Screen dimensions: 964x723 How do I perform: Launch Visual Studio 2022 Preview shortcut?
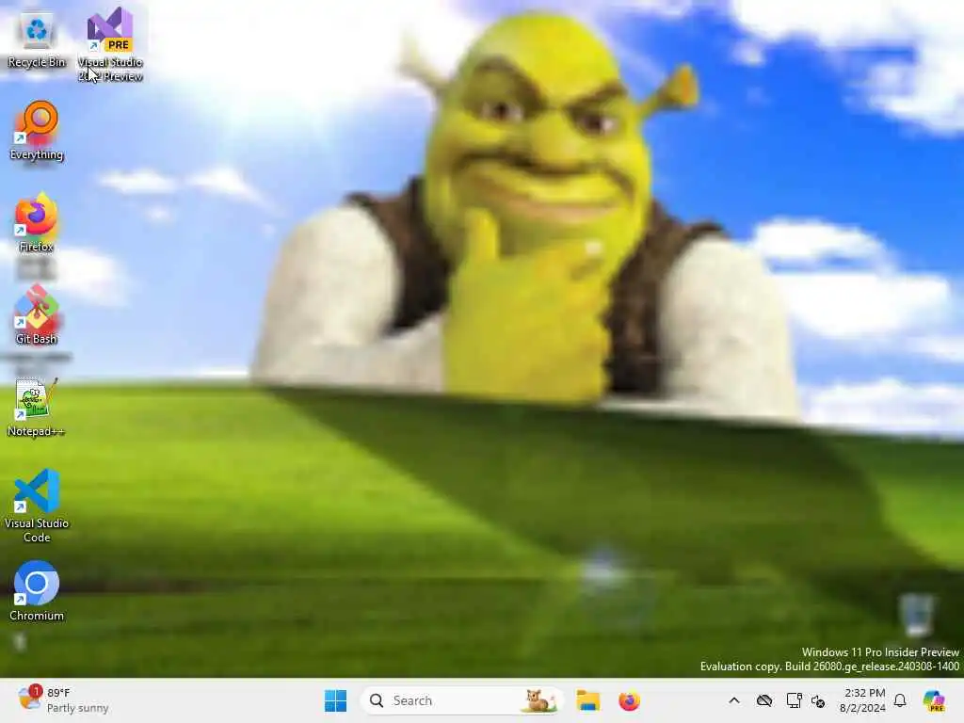[110, 44]
